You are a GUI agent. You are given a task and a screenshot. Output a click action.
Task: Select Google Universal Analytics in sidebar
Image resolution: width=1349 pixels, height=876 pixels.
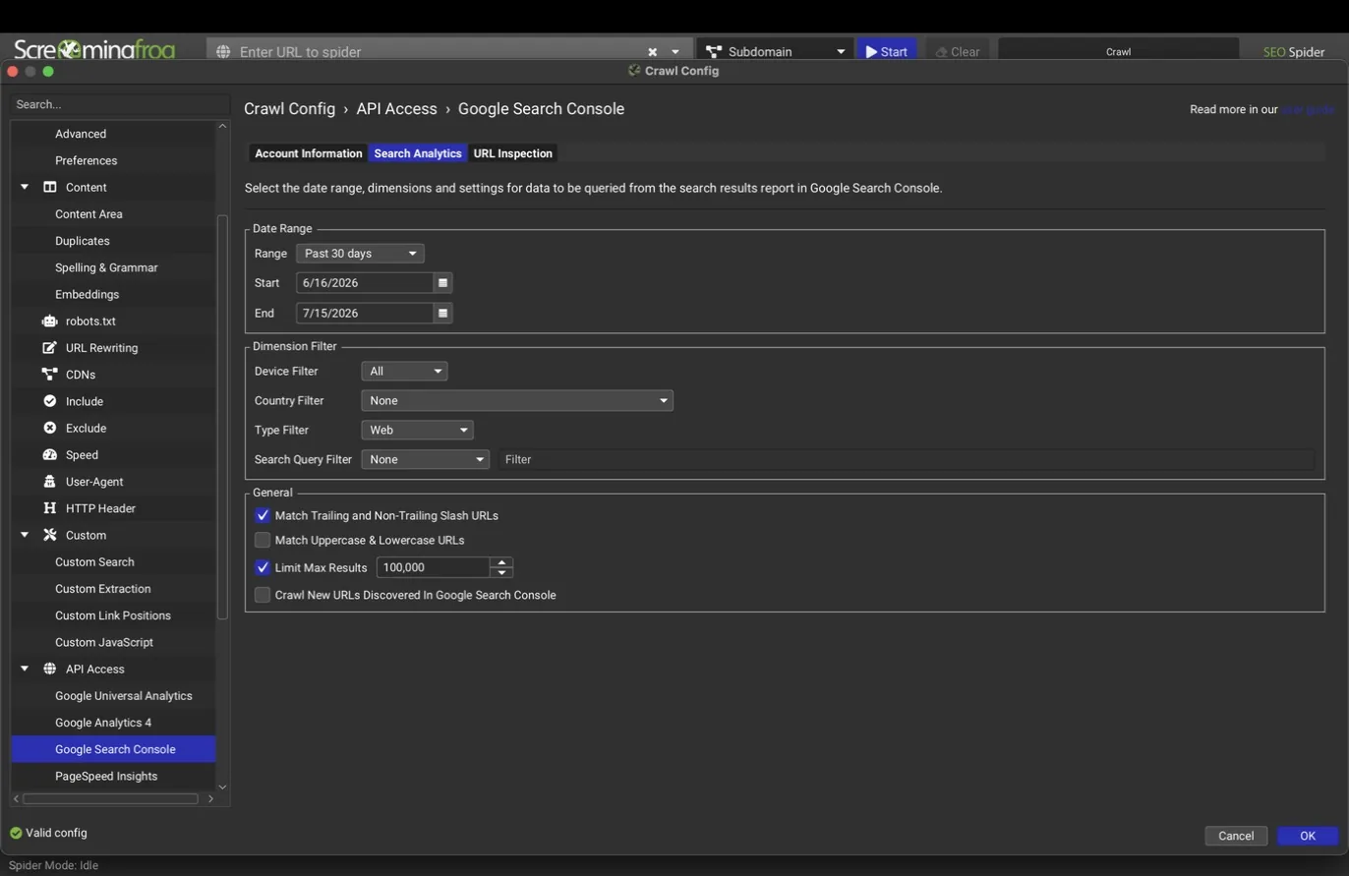124,695
